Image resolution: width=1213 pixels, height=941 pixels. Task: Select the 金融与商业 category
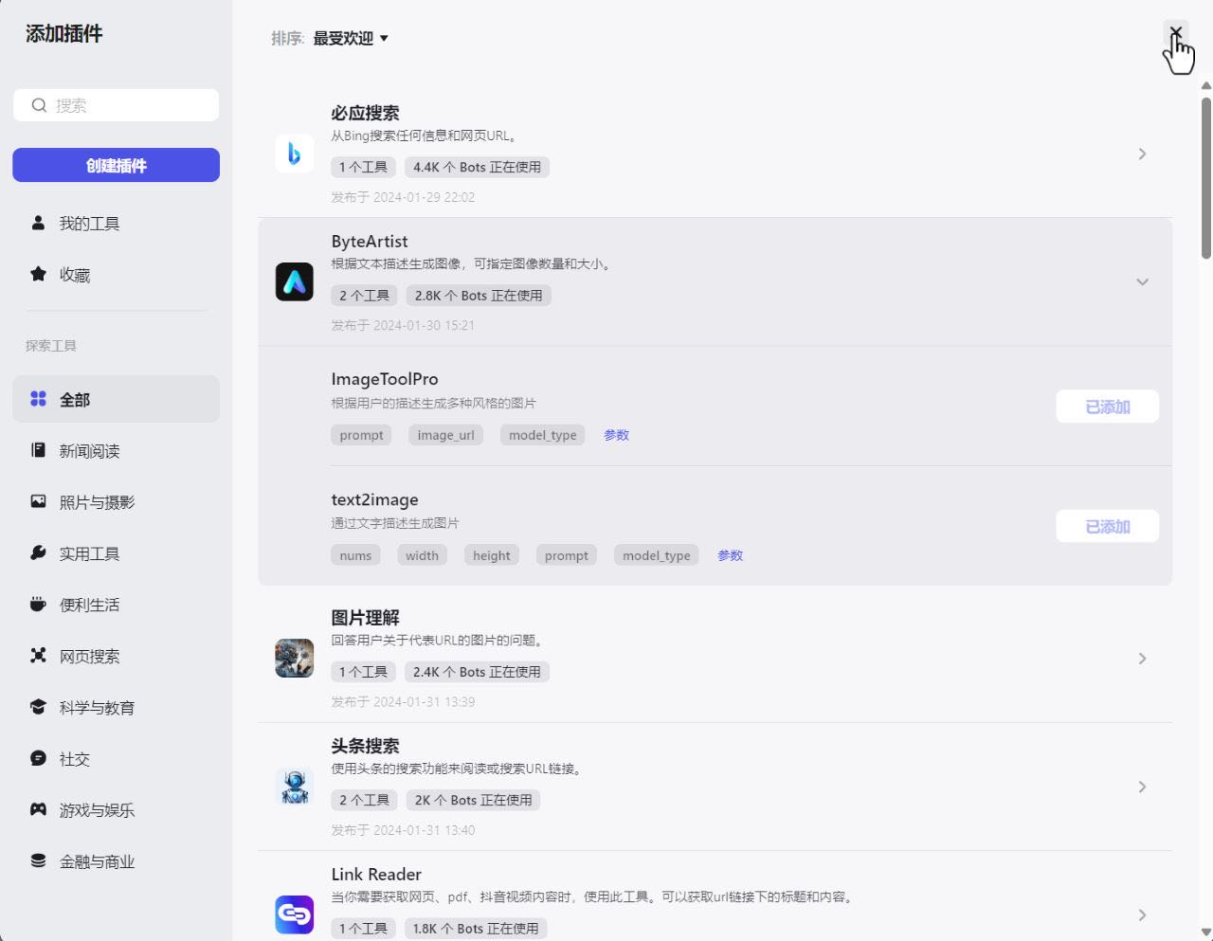[97, 861]
